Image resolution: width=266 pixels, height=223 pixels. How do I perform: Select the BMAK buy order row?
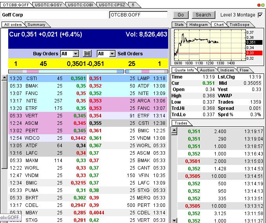48,86
